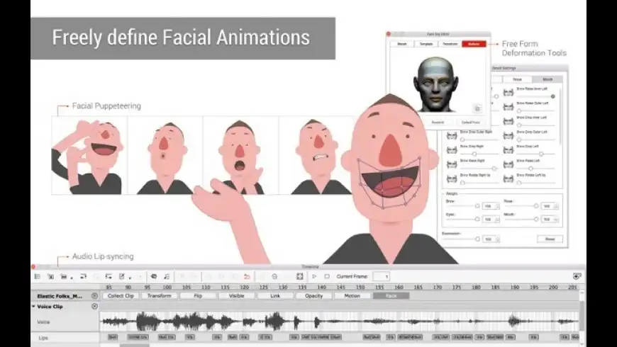
Task: Click the brow icon beside Brow Raise Outer Left
Action: [508, 107]
